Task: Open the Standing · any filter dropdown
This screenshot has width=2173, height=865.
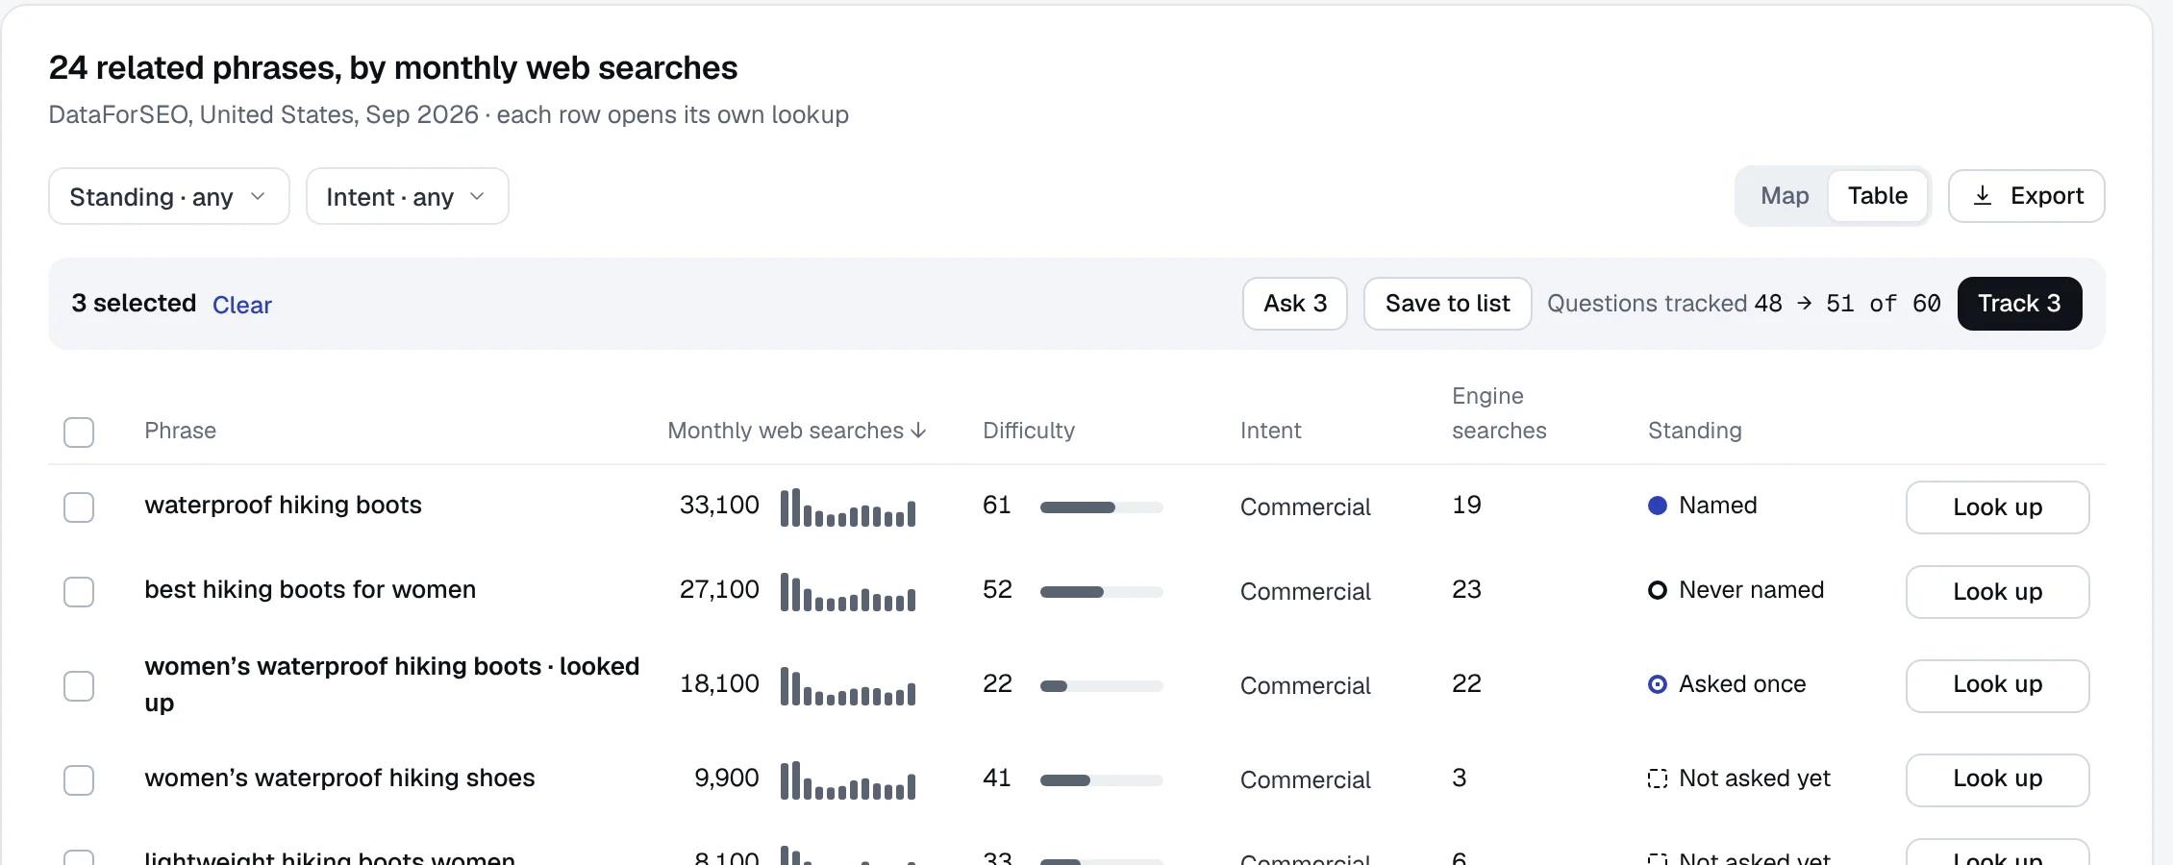Action: 169,196
